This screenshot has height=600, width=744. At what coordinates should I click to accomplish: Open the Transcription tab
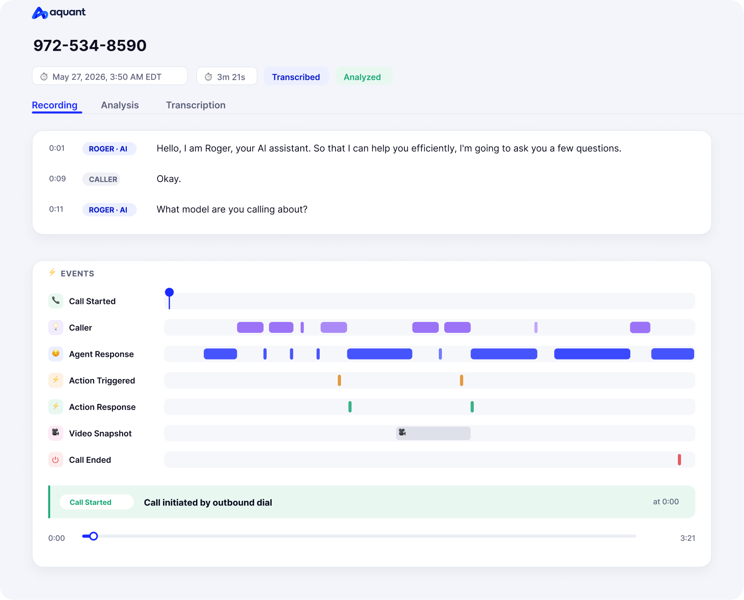pyautogui.click(x=196, y=105)
